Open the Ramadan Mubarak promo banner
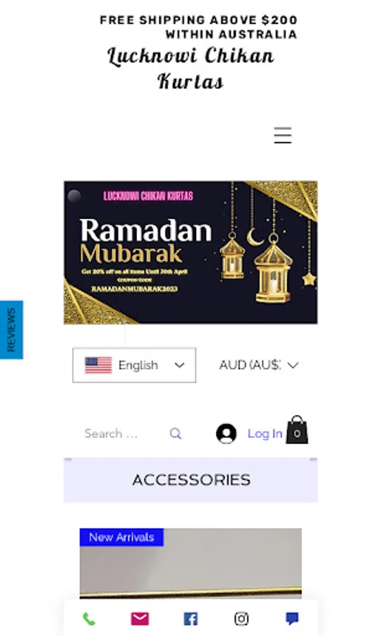This screenshot has height=636, width=381. coord(190,252)
